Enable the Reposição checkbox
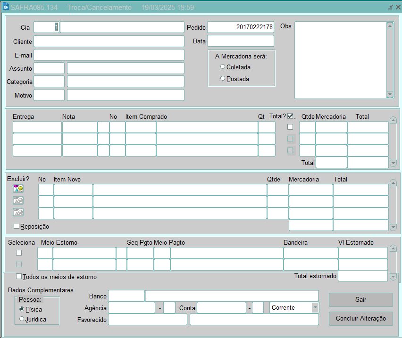Image resolution: width=402 pixels, height=338 pixels. [x=17, y=226]
